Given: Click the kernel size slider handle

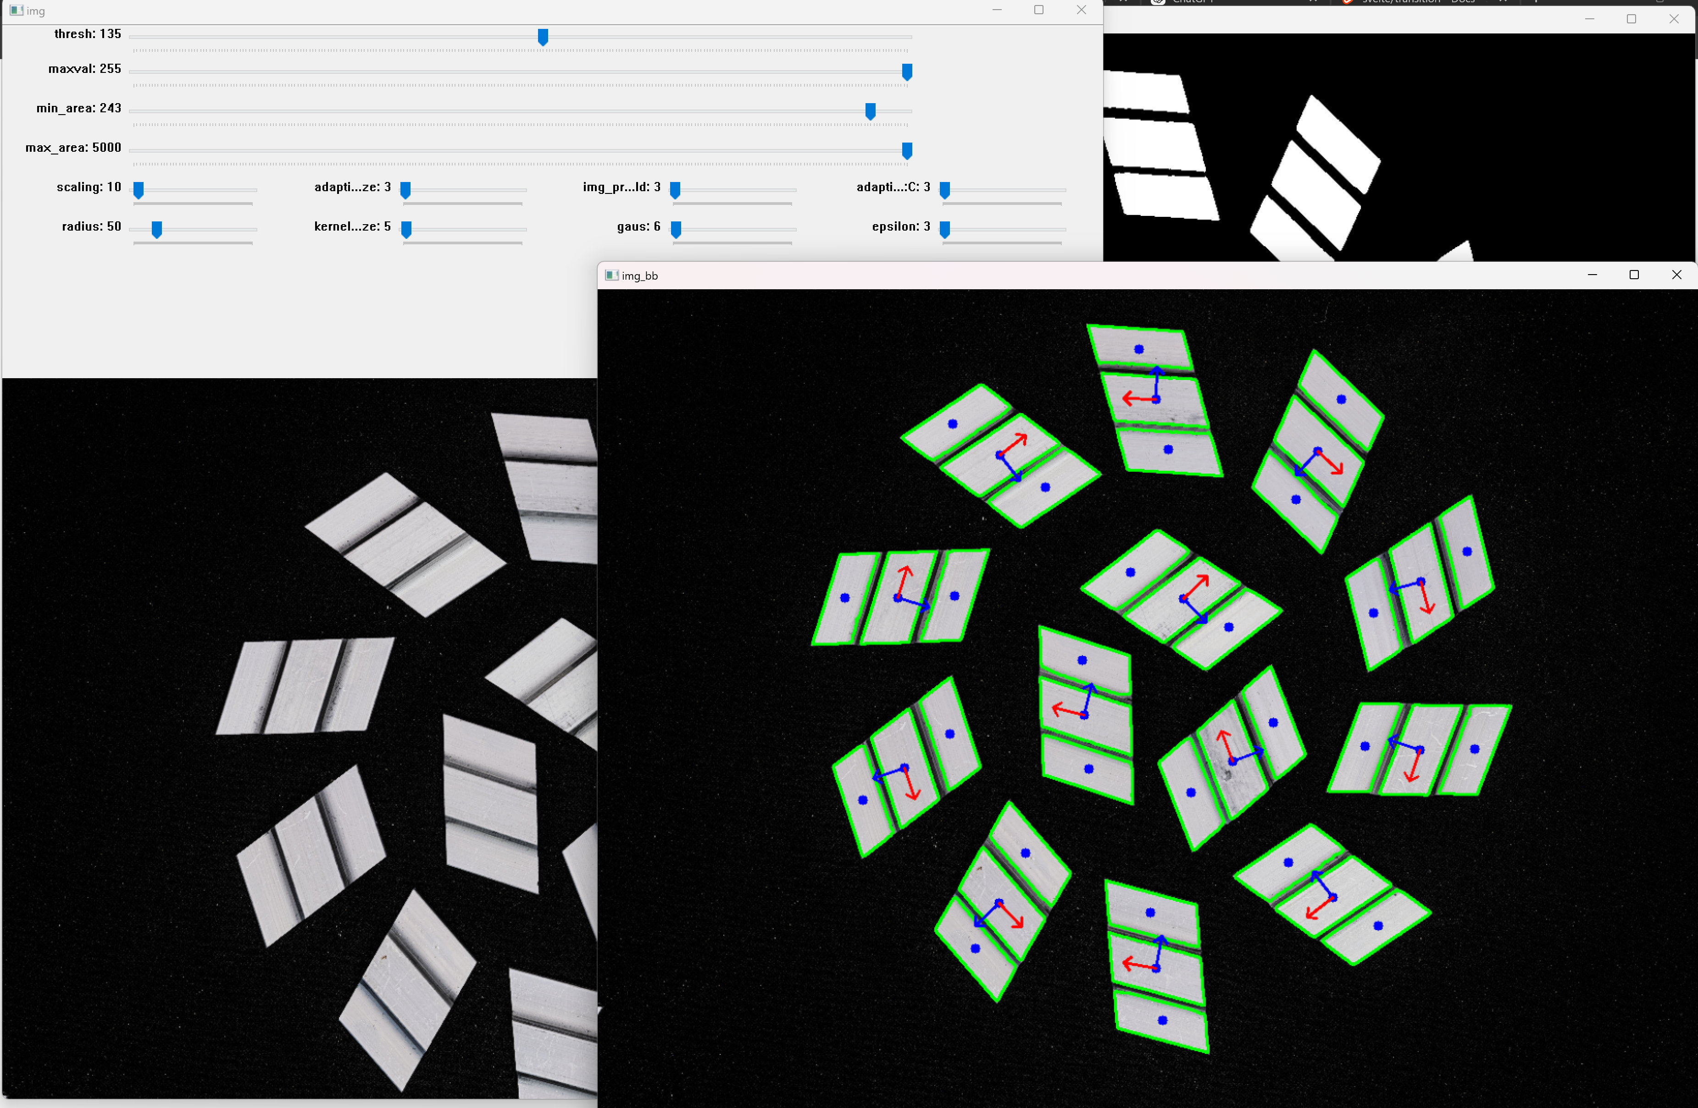Looking at the screenshot, I should (407, 229).
